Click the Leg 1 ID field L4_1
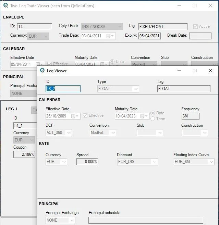The image size is (219, 225). coord(25,126)
